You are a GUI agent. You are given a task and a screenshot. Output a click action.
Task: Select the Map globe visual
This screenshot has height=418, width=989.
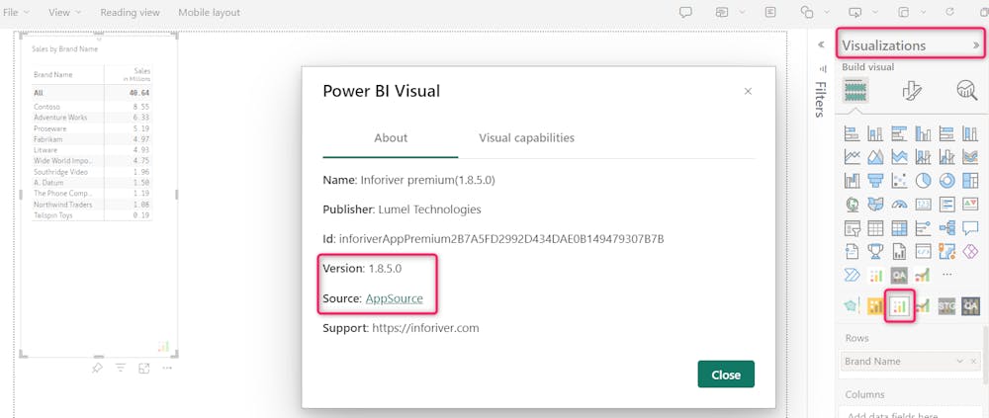click(x=852, y=205)
